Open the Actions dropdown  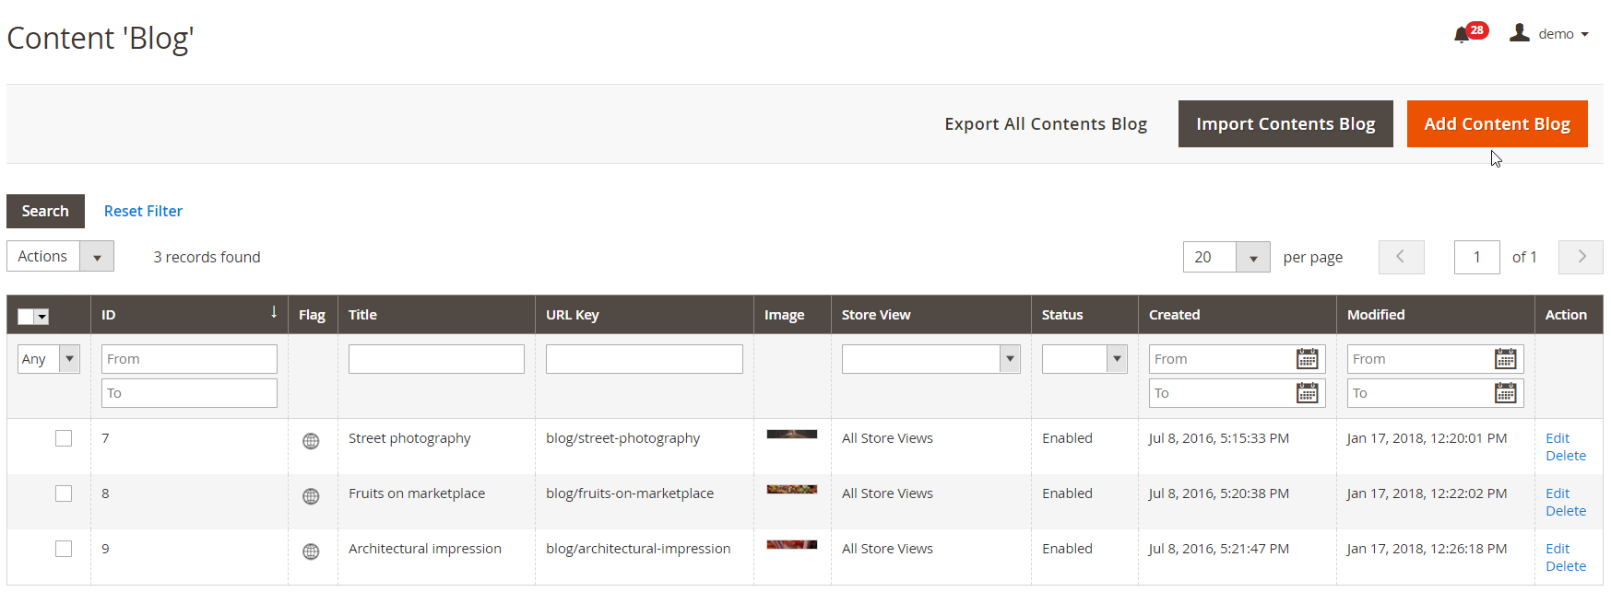click(x=60, y=256)
